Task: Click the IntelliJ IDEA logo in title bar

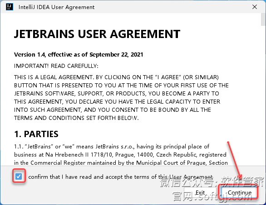Action: pos(10,7)
